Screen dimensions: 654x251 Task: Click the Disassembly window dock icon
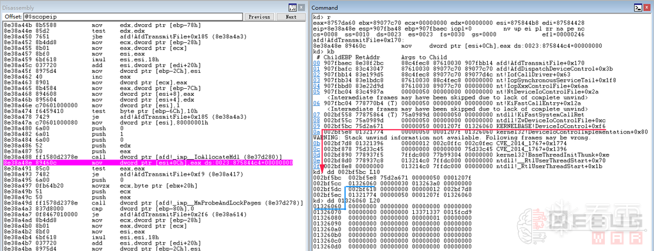coord(293,8)
